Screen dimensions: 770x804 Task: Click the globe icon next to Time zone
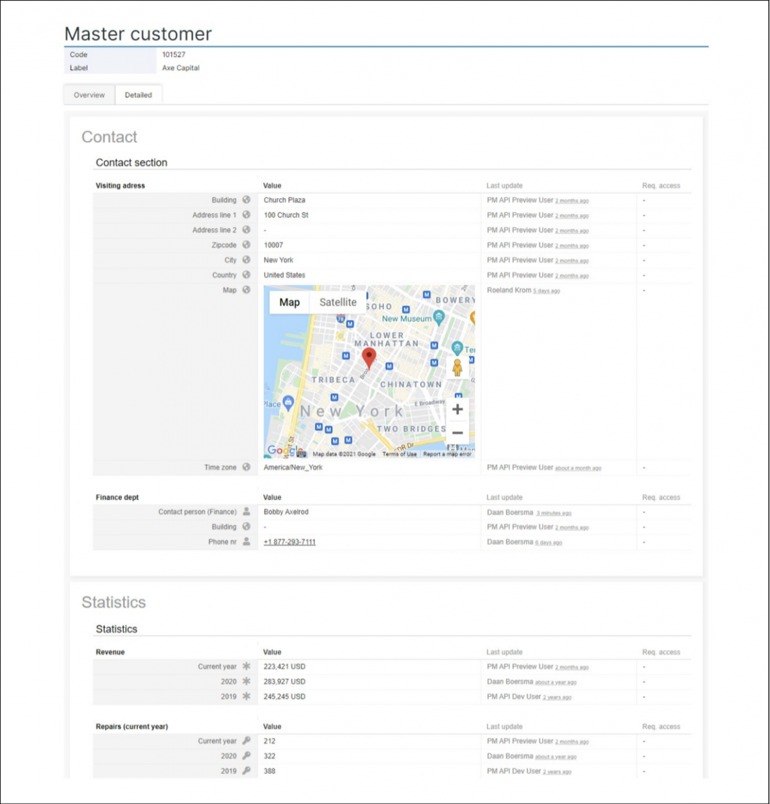[246, 467]
